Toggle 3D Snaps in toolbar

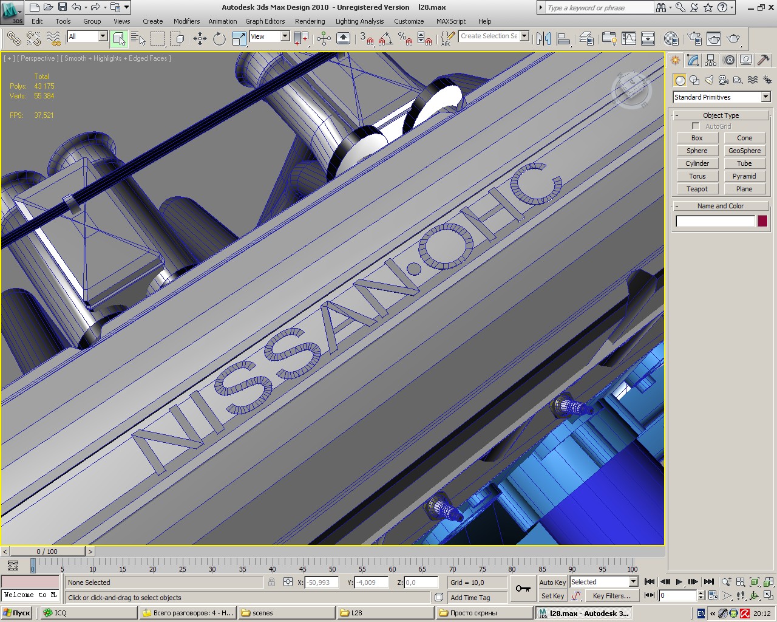[x=367, y=39]
